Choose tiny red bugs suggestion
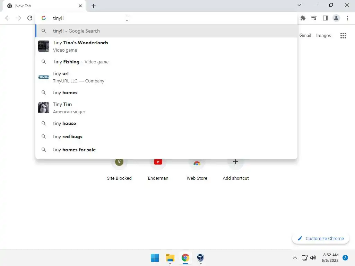 [166, 136]
